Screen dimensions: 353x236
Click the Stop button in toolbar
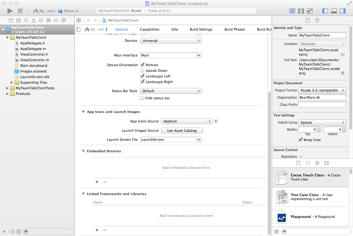click(x=20, y=11)
